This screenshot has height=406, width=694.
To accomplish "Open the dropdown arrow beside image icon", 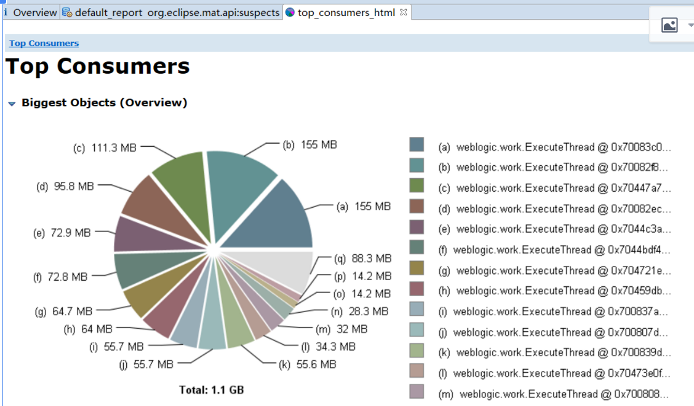I will pos(690,25).
